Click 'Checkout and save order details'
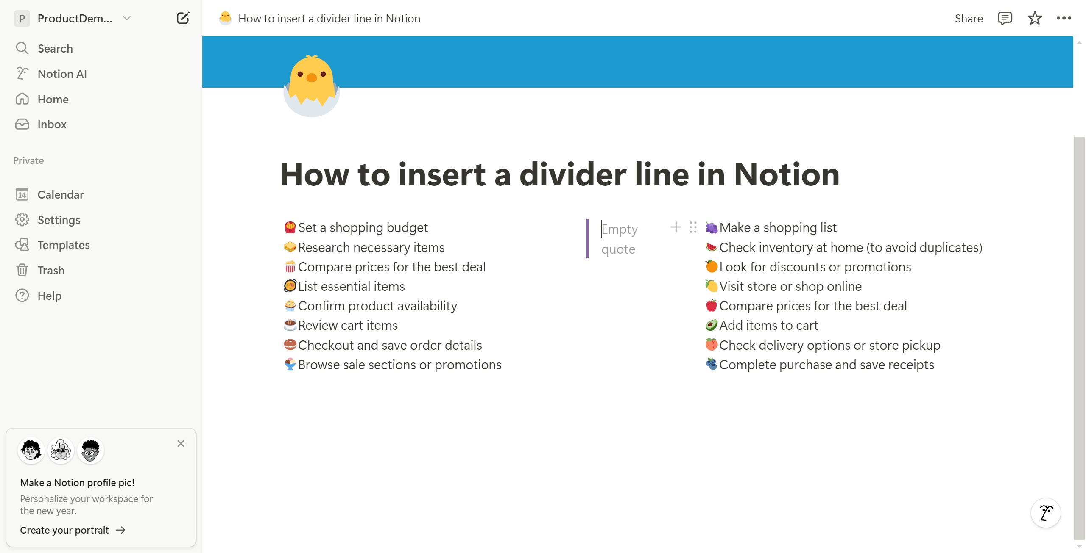 390,345
